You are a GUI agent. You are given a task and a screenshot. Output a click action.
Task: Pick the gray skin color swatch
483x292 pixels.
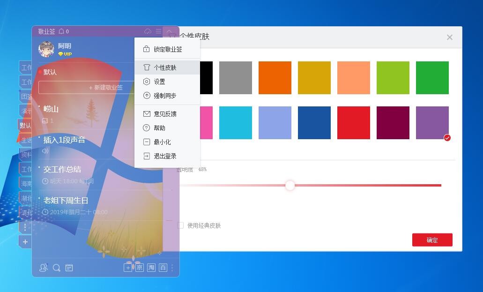pos(236,78)
